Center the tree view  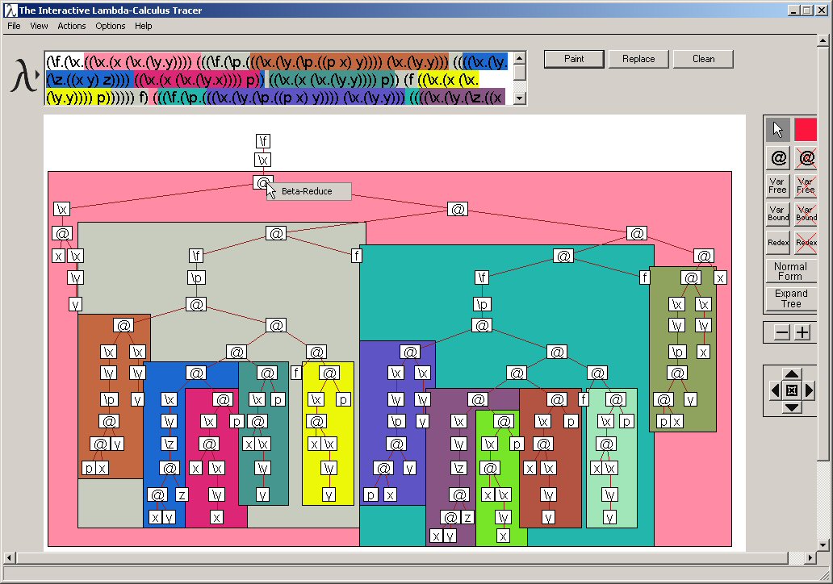coord(792,391)
